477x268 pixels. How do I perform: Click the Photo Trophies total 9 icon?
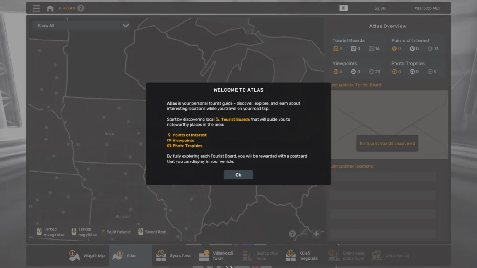(430, 72)
